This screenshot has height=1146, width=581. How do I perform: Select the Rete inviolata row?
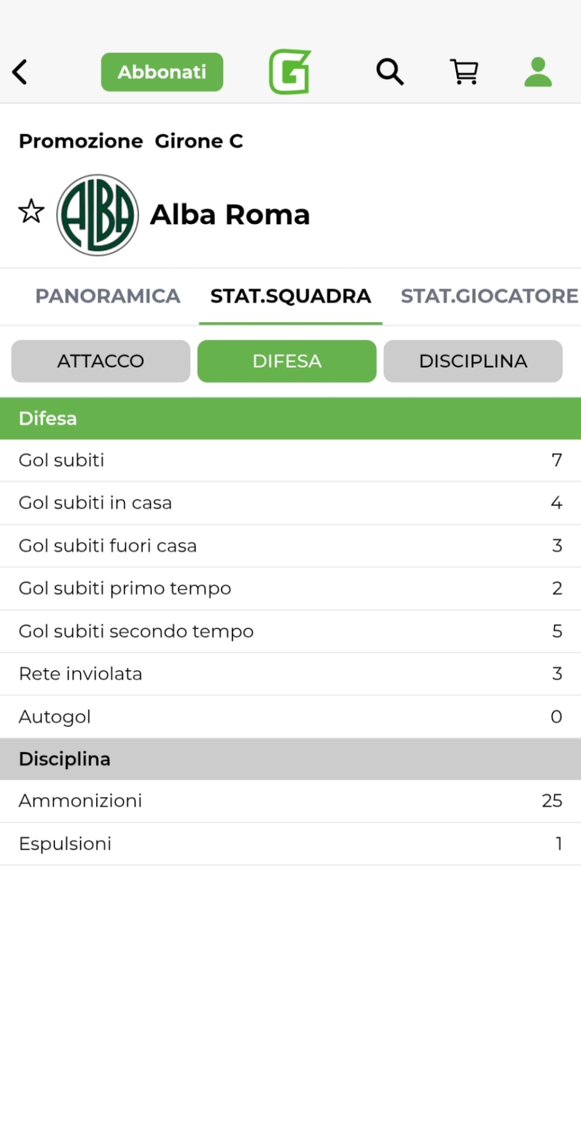tap(290, 674)
